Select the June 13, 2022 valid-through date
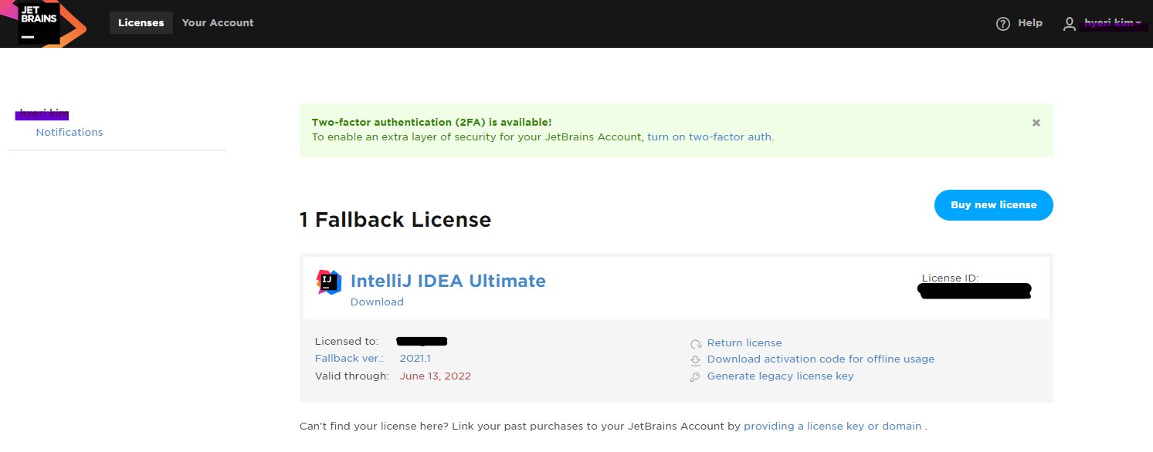Viewport: 1153px width, 452px height. click(x=436, y=376)
